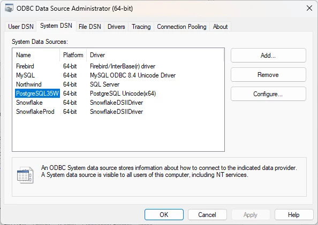Click the 64-bit platform cell for PostgreSQL35W

70,94
